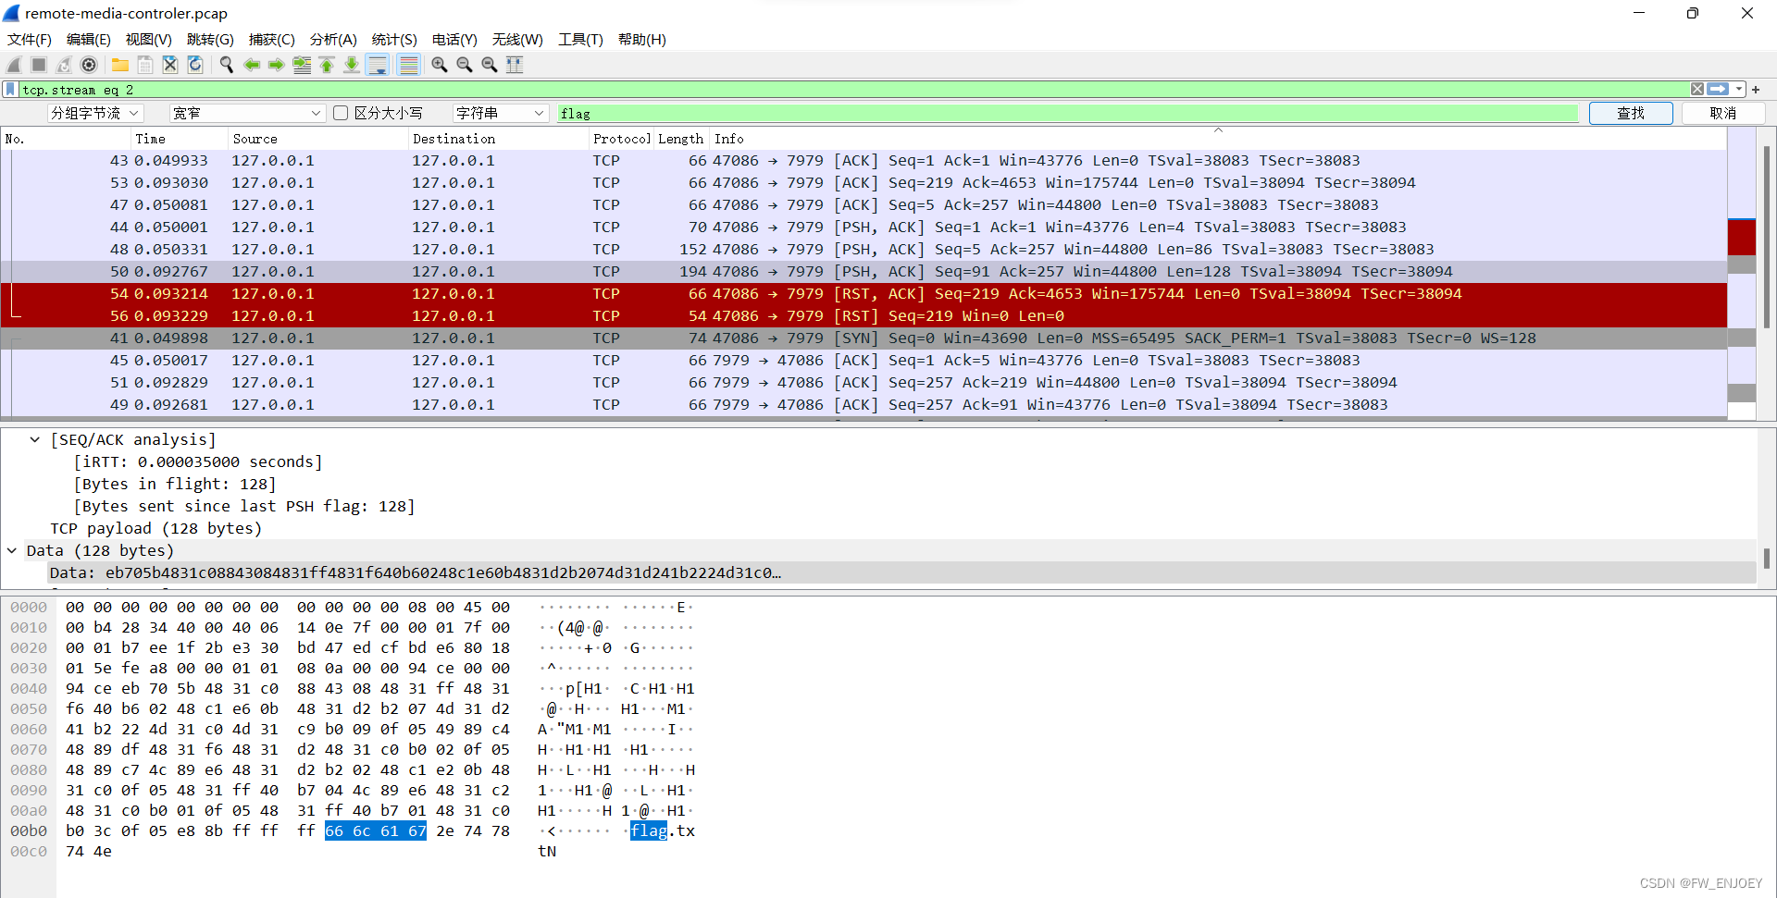Apply the display filter arrow icon
The width and height of the screenshot is (1777, 898).
1718,90
